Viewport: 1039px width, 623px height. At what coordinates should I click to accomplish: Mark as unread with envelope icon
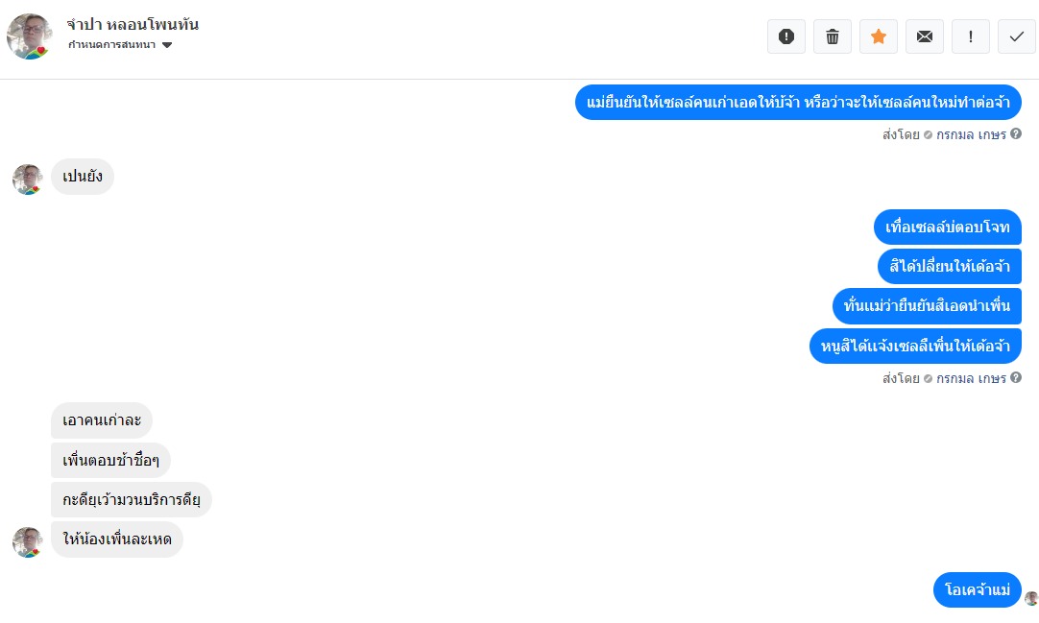925,36
